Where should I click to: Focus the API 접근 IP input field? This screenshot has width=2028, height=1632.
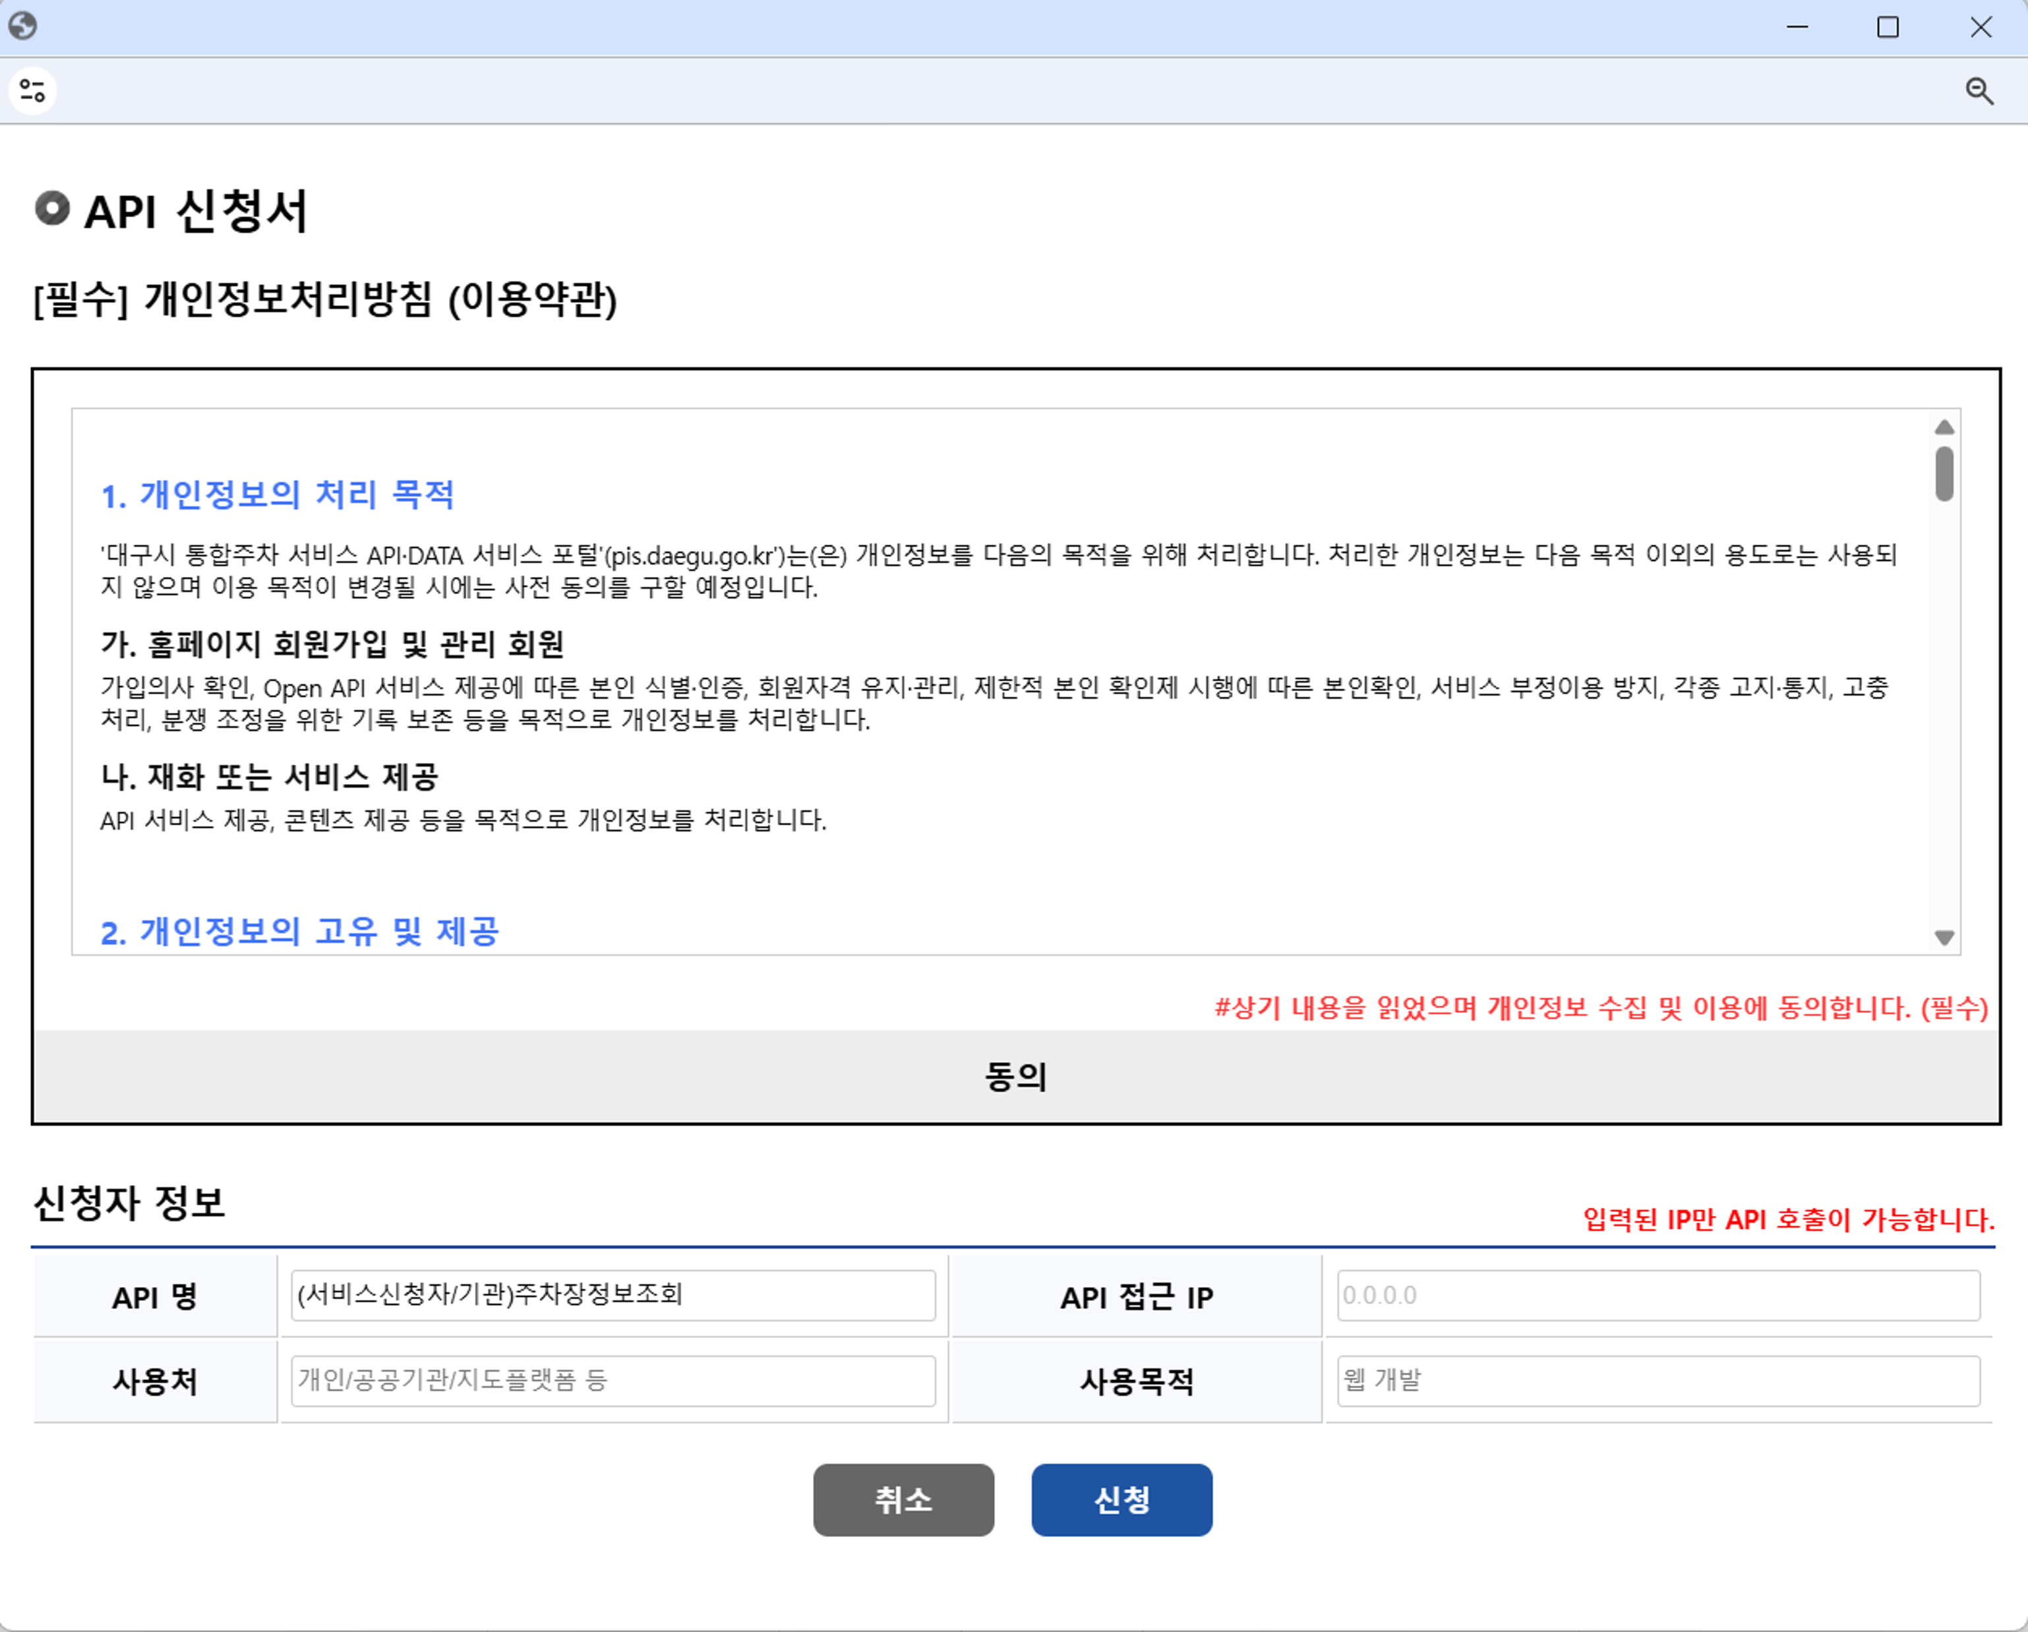(1658, 1295)
